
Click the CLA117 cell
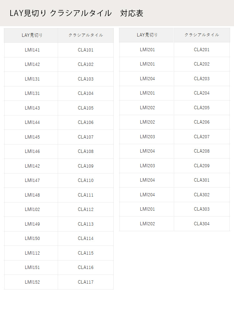tap(86, 282)
